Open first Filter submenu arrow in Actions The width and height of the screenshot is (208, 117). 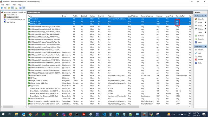(206, 22)
